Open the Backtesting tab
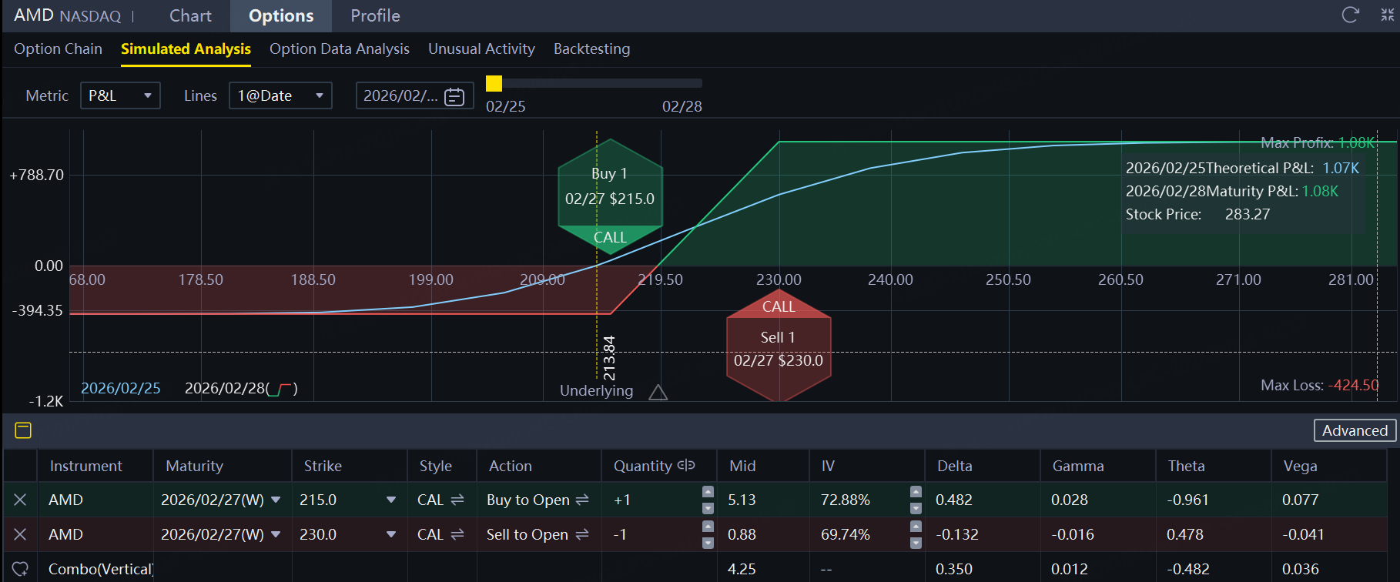 591,49
